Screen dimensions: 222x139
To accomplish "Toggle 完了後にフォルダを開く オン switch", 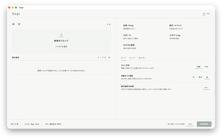I will 190,124.
